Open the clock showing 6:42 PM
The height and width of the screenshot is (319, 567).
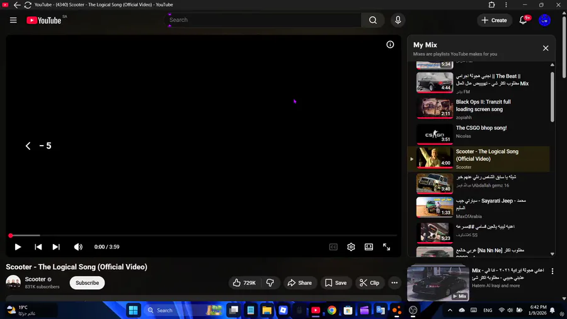[x=538, y=310]
